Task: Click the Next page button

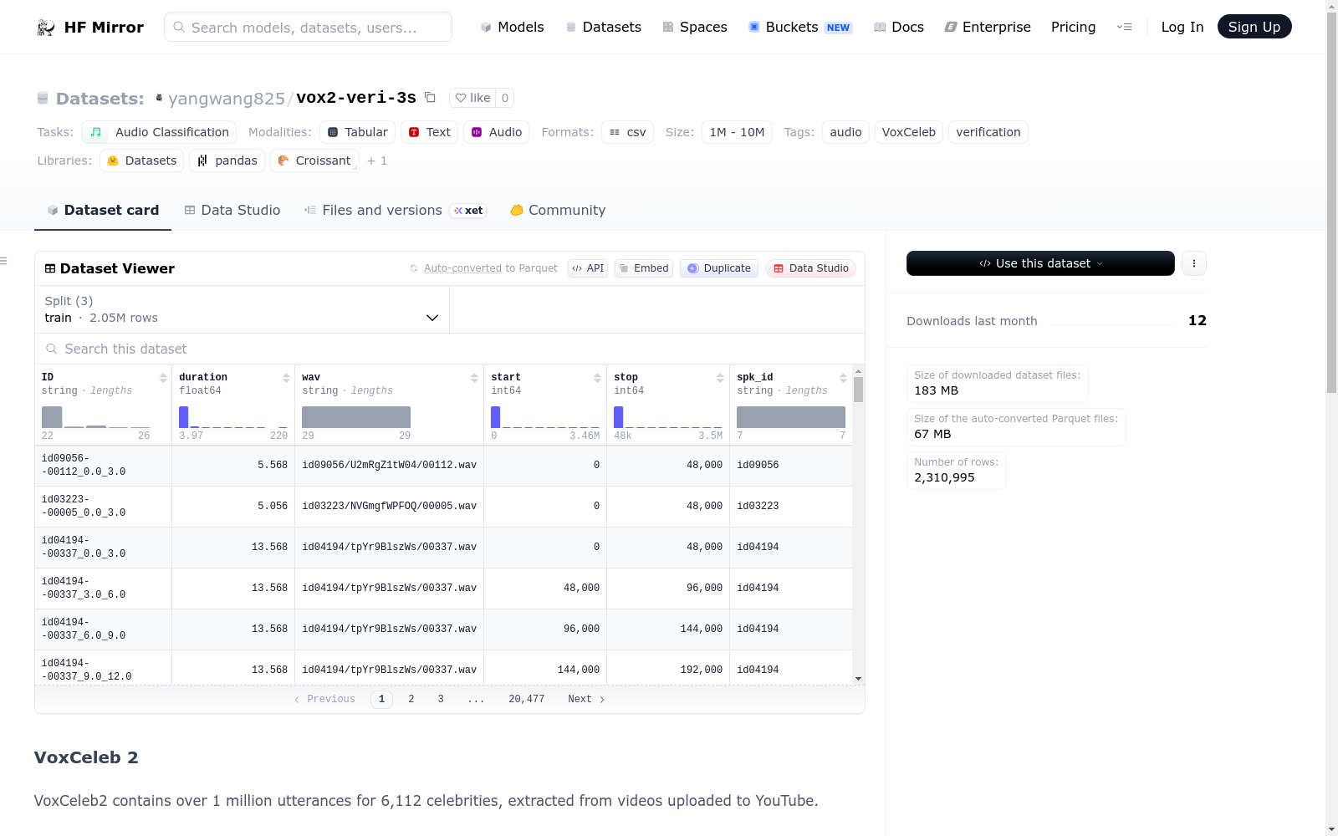Action: coord(586,699)
